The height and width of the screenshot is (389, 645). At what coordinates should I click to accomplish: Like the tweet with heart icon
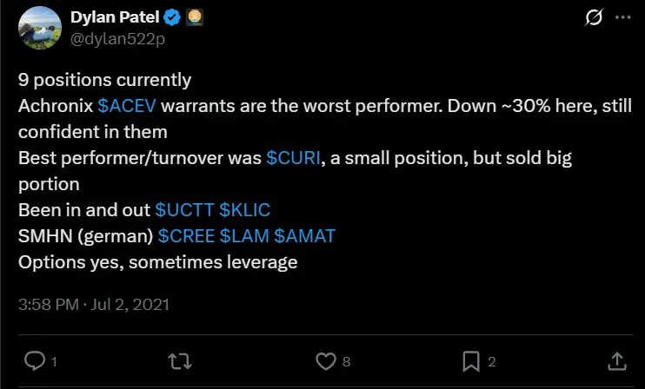tap(325, 360)
